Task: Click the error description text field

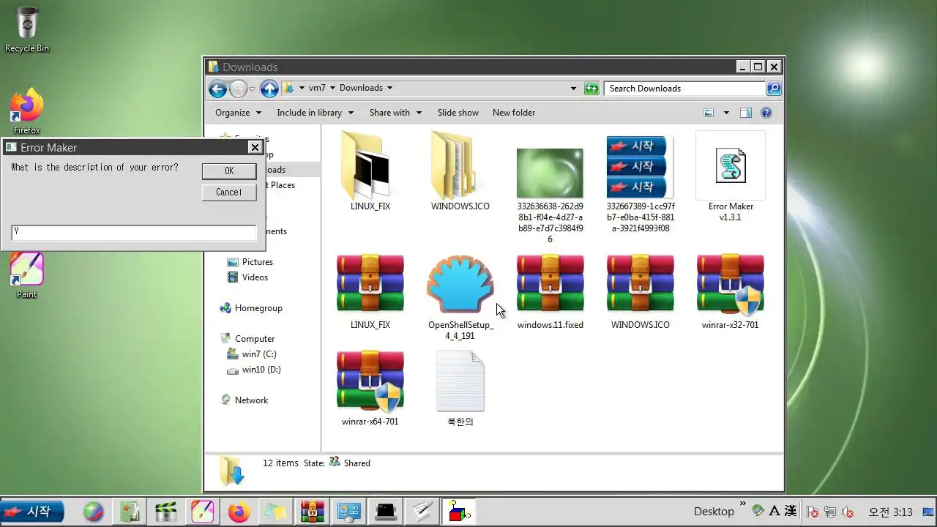Action: pyautogui.click(x=134, y=233)
